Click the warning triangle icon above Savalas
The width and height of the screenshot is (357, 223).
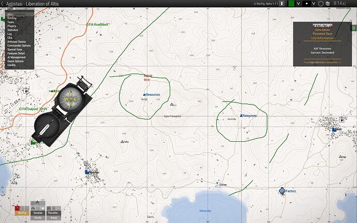tap(38, 202)
